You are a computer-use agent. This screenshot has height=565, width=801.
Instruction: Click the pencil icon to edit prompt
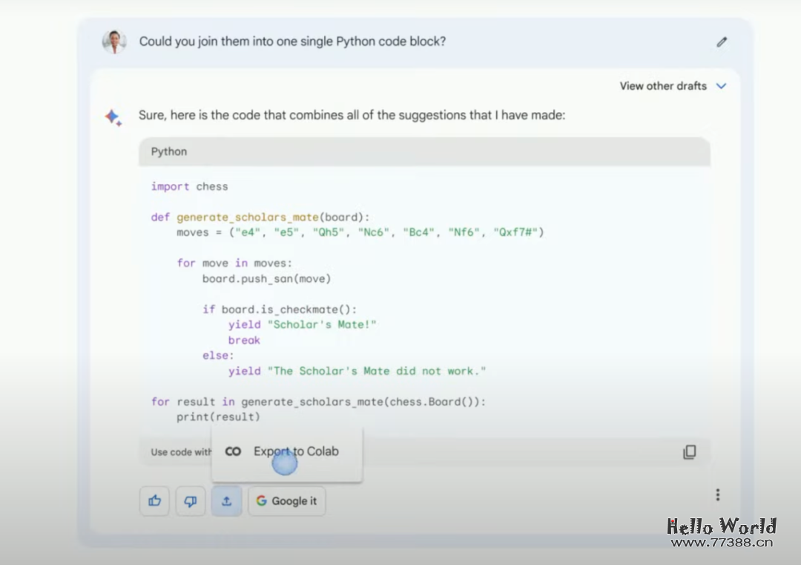[x=722, y=42]
